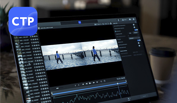Play the clip
This screenshot has height=103, width=177.
90,83
